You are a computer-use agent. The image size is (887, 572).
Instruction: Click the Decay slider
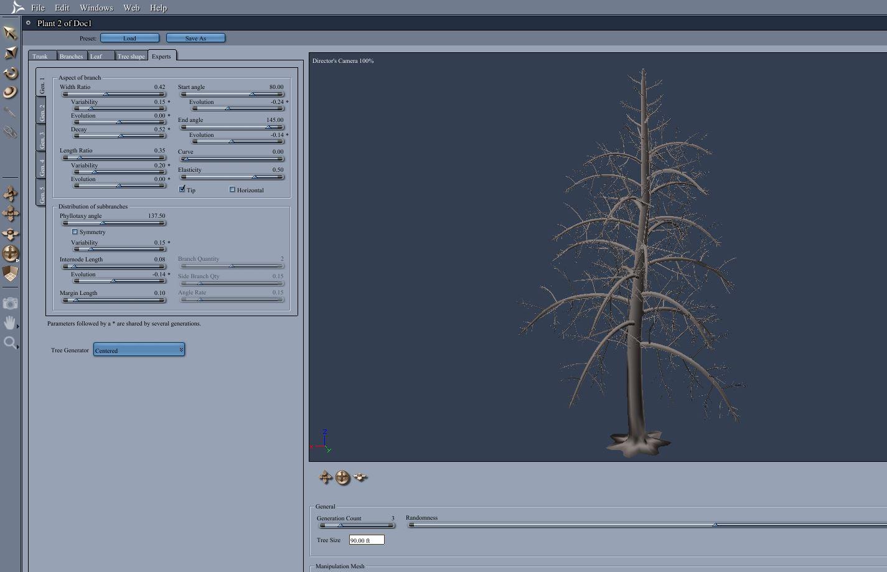pos(120,136)
